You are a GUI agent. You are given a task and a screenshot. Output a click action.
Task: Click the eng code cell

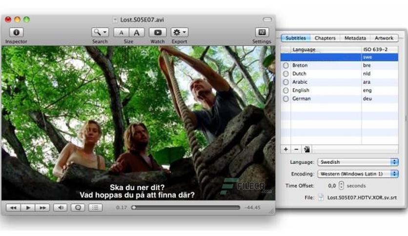tap(367, 90)
